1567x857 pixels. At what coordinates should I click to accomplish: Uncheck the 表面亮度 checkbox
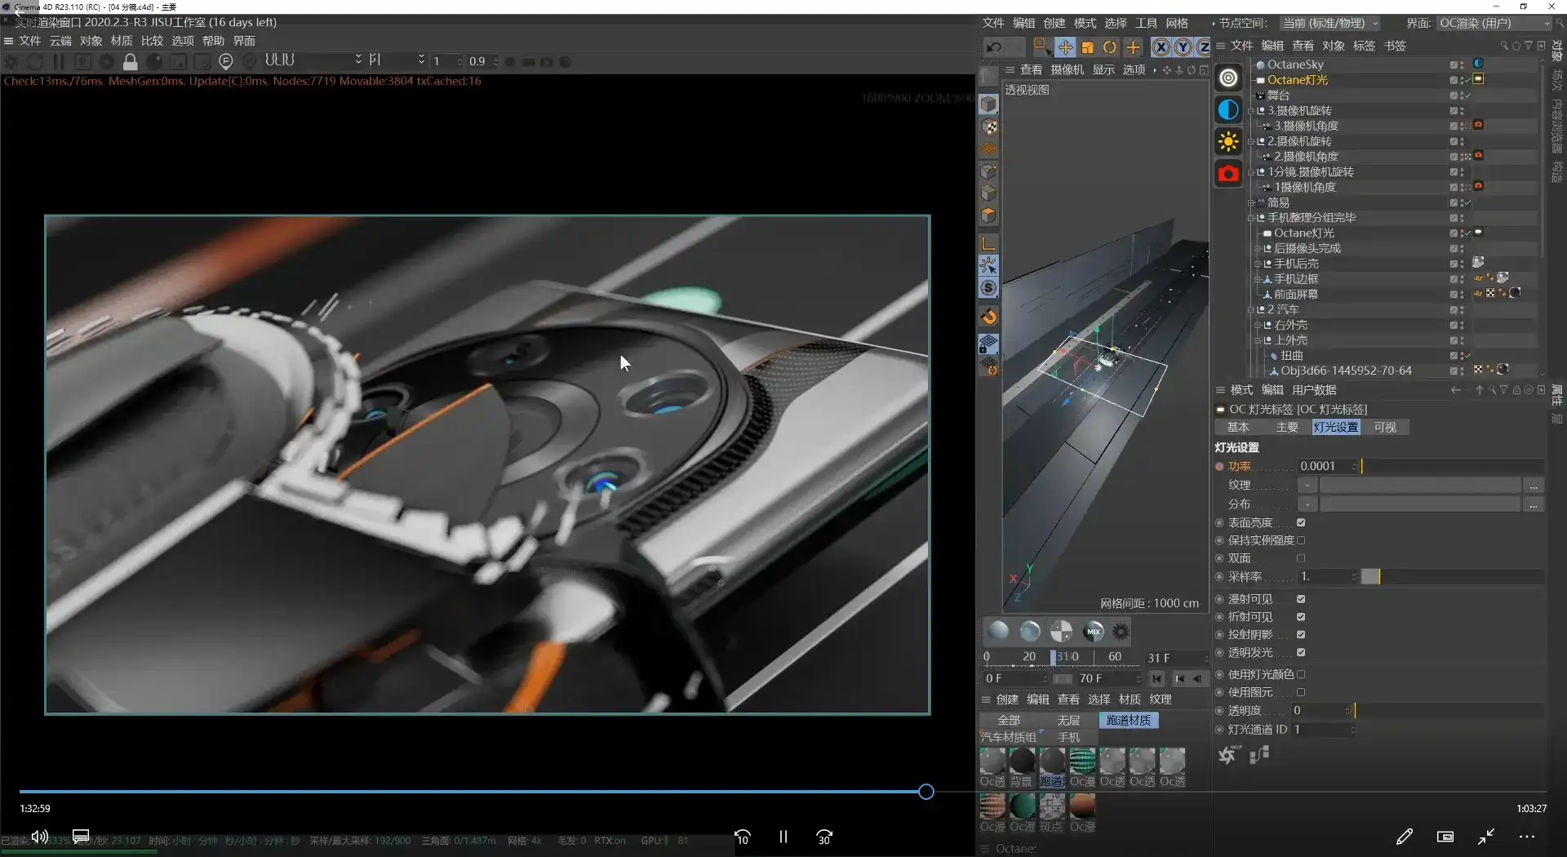tap(1301, 523)
